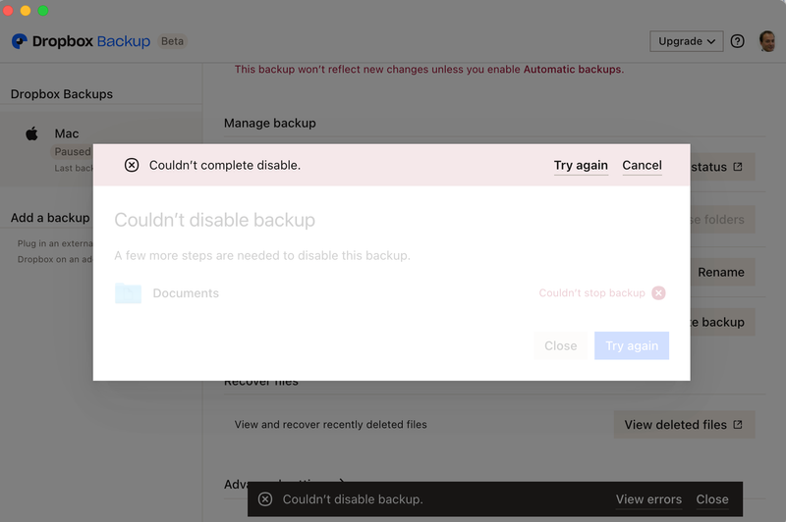Click Try again in the pink error banner
Viewport: 786px width, 522px height.
(581, 165)
